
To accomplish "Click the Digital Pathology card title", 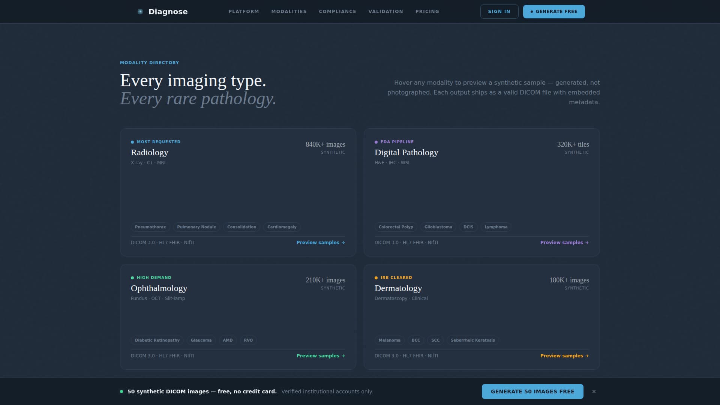I will pos(406,152).
